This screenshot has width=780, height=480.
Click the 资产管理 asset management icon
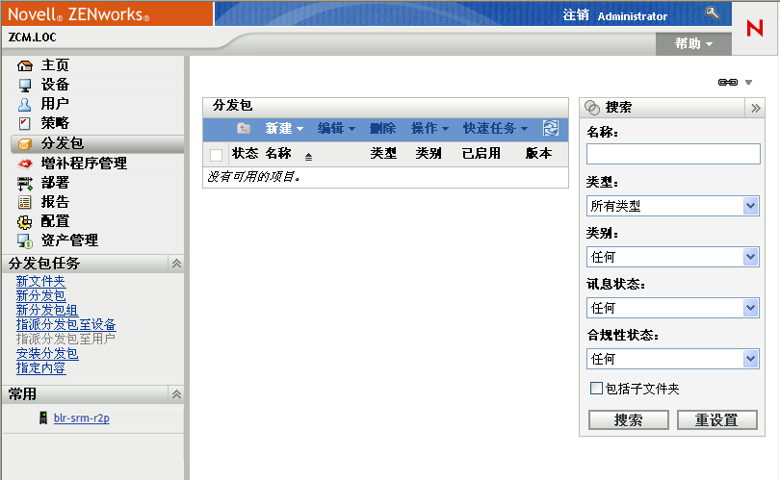tap(24, 241)
